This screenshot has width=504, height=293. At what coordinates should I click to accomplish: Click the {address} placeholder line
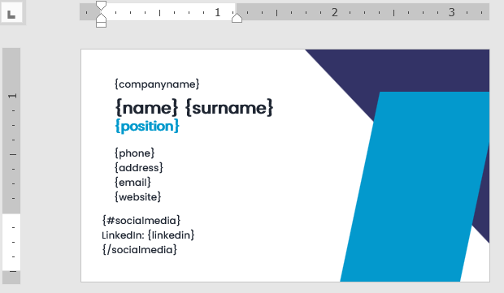139,168
